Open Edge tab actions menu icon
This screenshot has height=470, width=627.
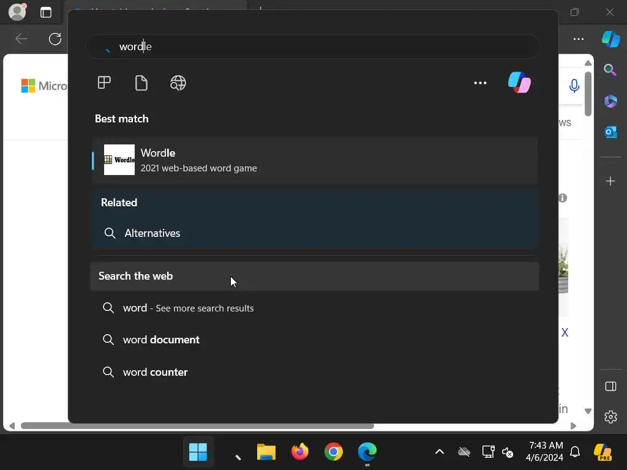pos(46,12)
